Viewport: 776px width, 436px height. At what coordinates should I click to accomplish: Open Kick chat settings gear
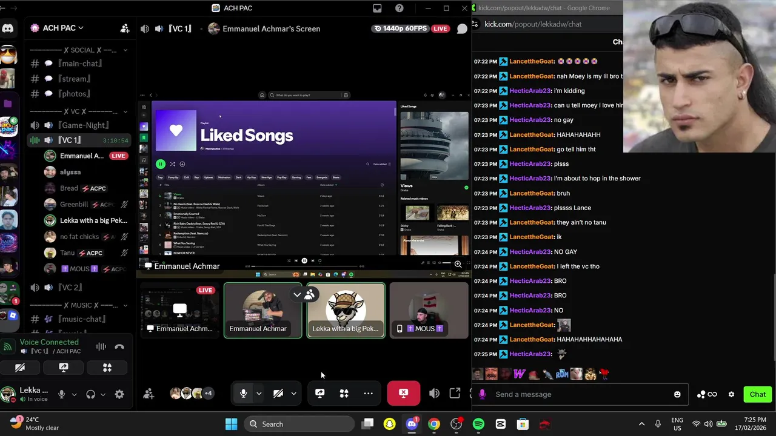731,394
